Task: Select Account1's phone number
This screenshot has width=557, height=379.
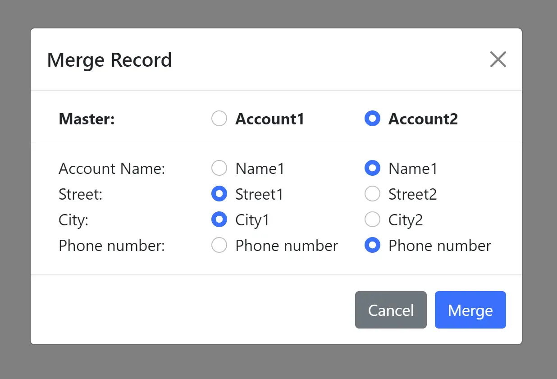Action: [x=219, y=245]
